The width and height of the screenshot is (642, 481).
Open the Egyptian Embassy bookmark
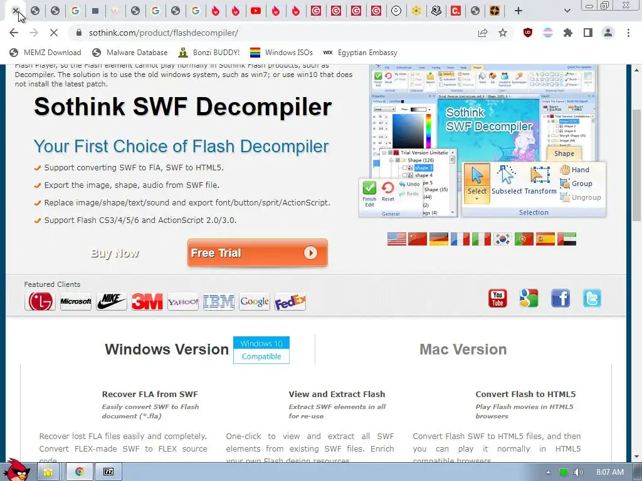[x=360, y=53]
